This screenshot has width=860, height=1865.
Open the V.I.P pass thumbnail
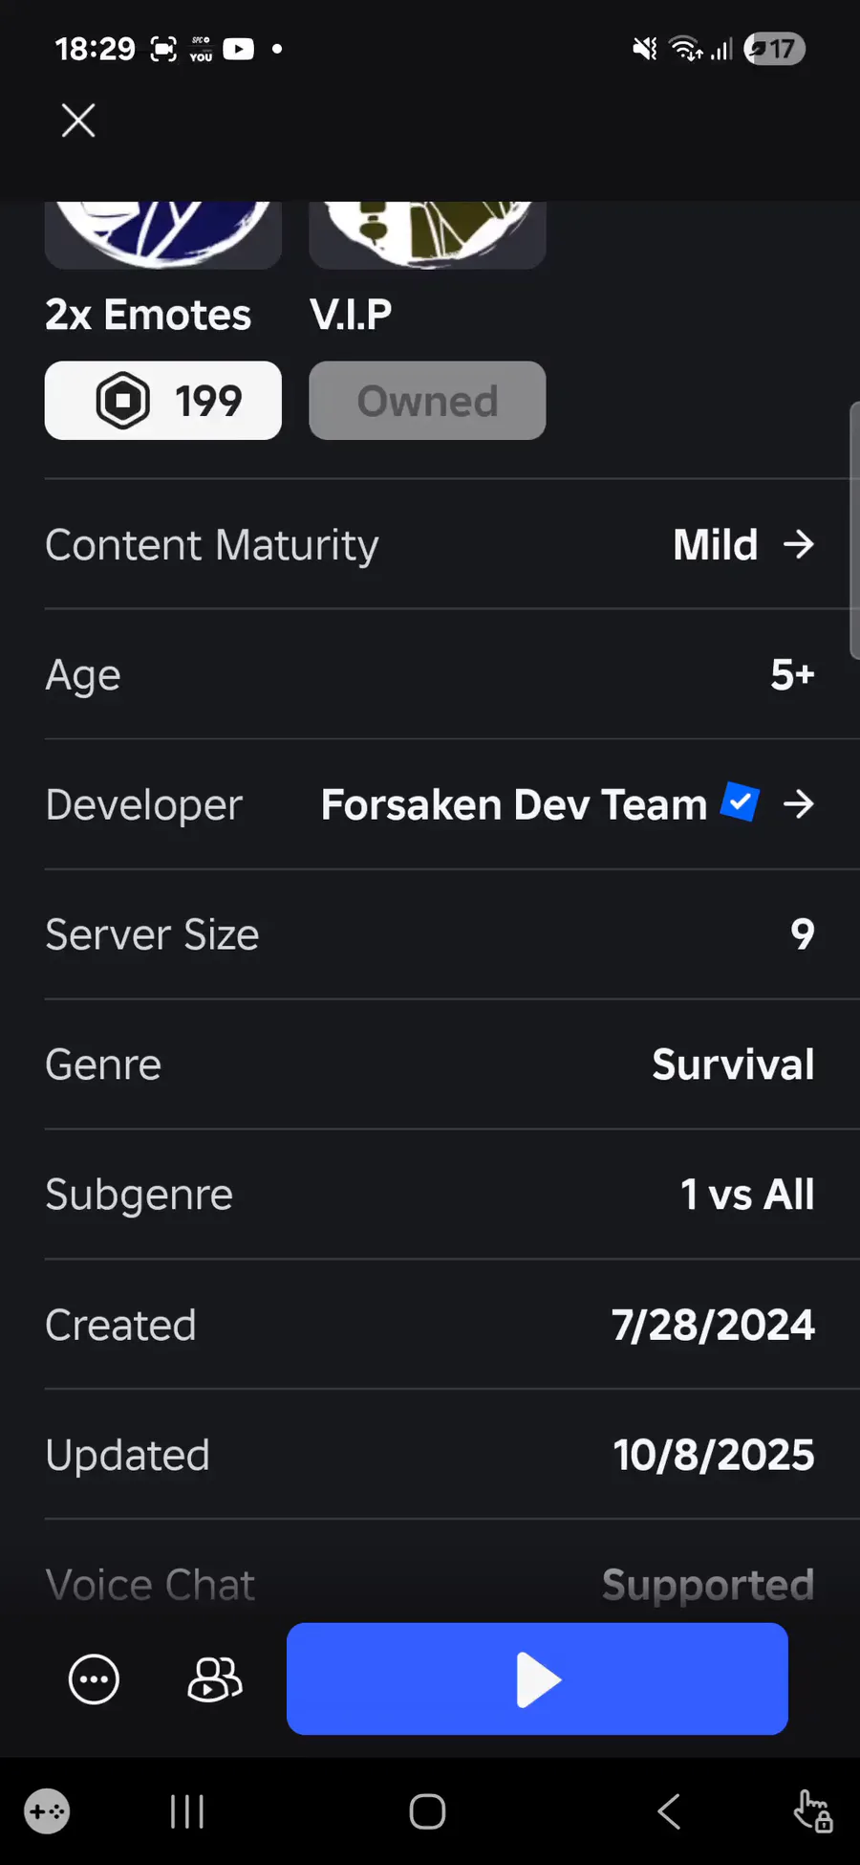click(x=427, y=234)
